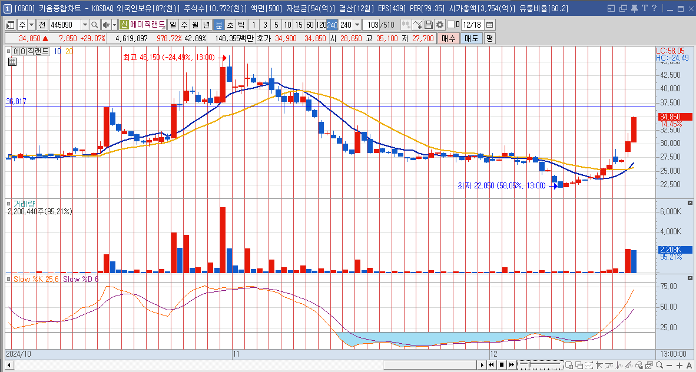The image size is (696, 372).
Task: Select the 5 minute interval button
Action: [x=276, y=25]
